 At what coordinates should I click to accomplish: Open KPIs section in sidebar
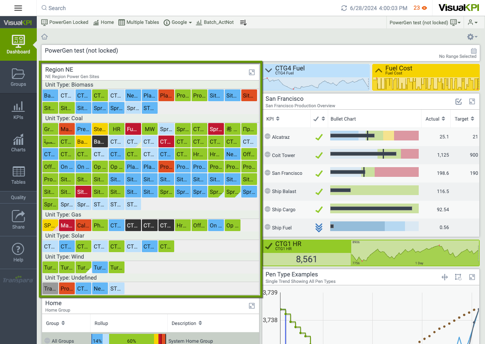pos(18,110)
